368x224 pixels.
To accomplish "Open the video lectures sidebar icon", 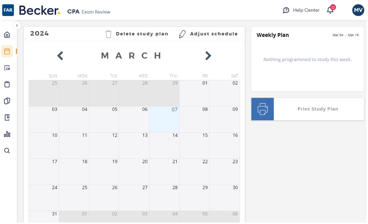I will [x=7, y=67].
